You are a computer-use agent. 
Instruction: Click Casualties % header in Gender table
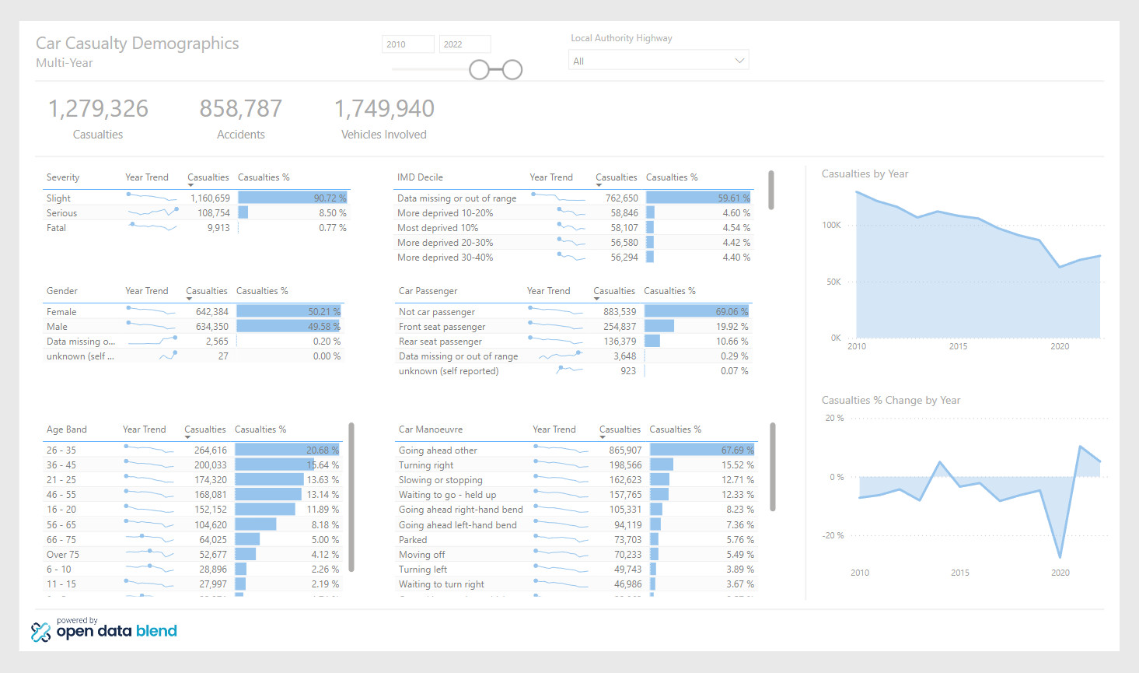point(262,291)
